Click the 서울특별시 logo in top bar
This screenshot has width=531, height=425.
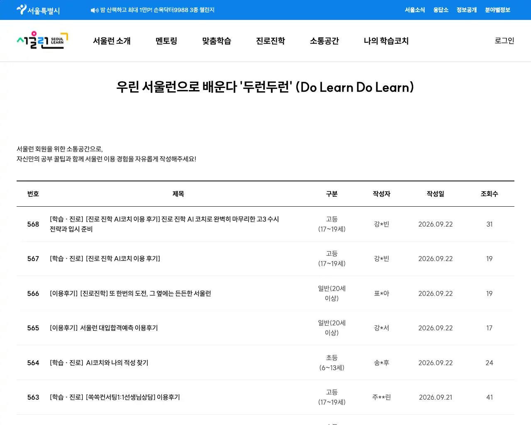click(x=38, y=10)
